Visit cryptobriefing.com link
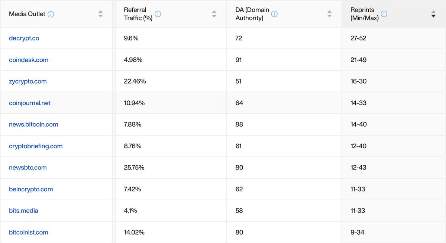 (36, 146)
